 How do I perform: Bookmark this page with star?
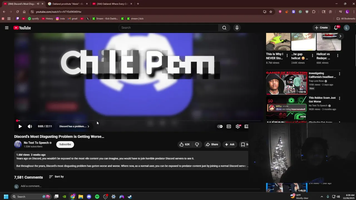[x=271, y=12]
